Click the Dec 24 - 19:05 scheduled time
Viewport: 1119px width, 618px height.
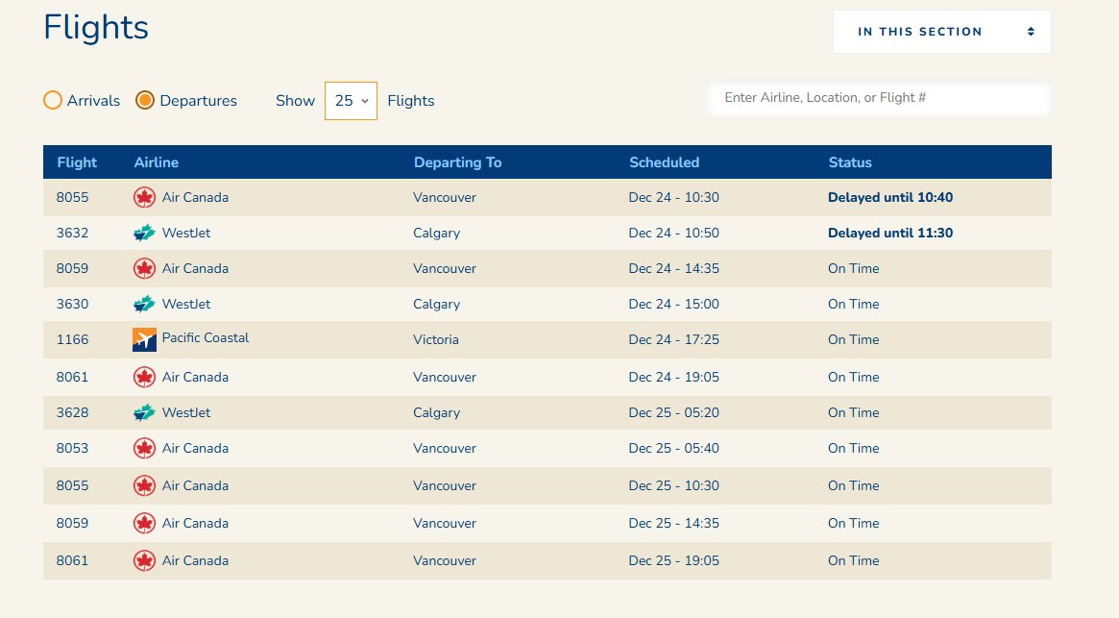673,377
